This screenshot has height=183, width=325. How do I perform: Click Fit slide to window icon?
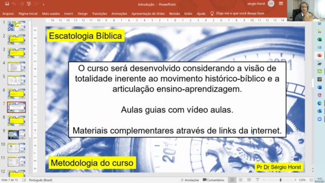coord(311,180)
